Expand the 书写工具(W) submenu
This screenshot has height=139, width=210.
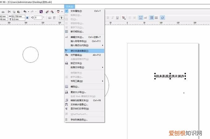(84, 81)
